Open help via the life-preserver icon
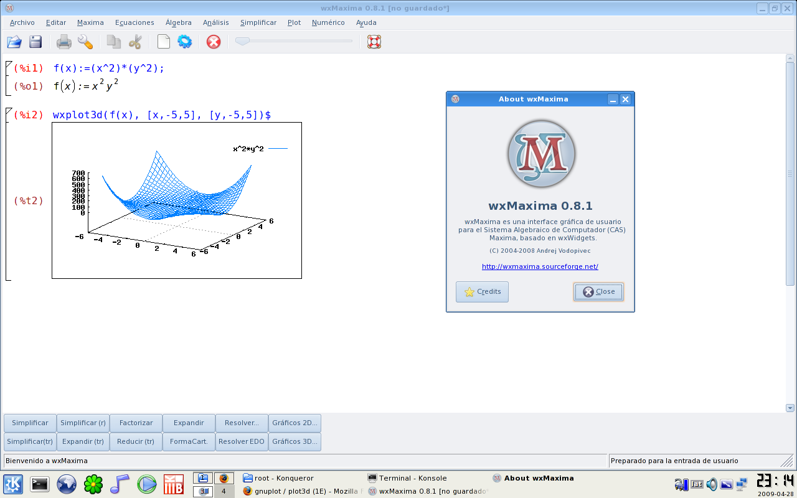The height and width of the screenshot is (498, 797). [374, 42]
